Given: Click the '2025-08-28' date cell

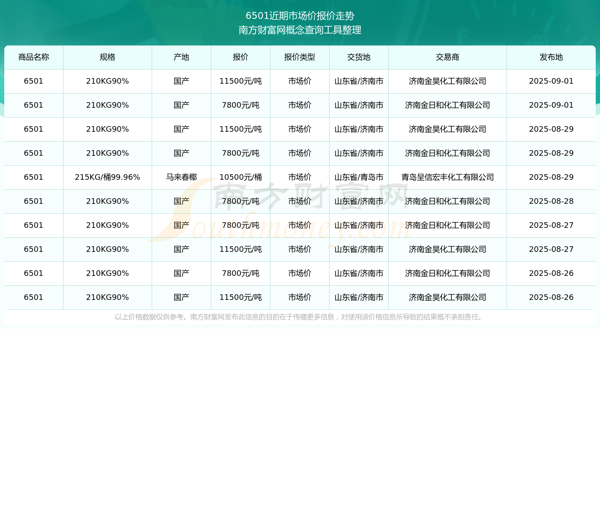Looking at the screenshot, I should pos(552,201).
